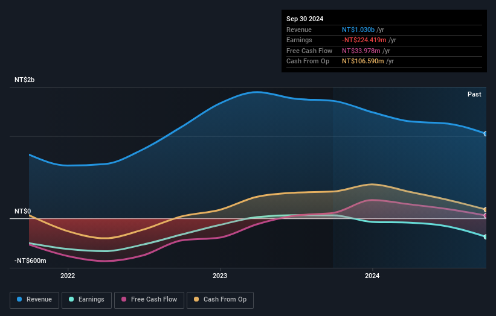Click the blue Revenue legend dot
This screenshot has height=316, width=496.
point(19,299)
